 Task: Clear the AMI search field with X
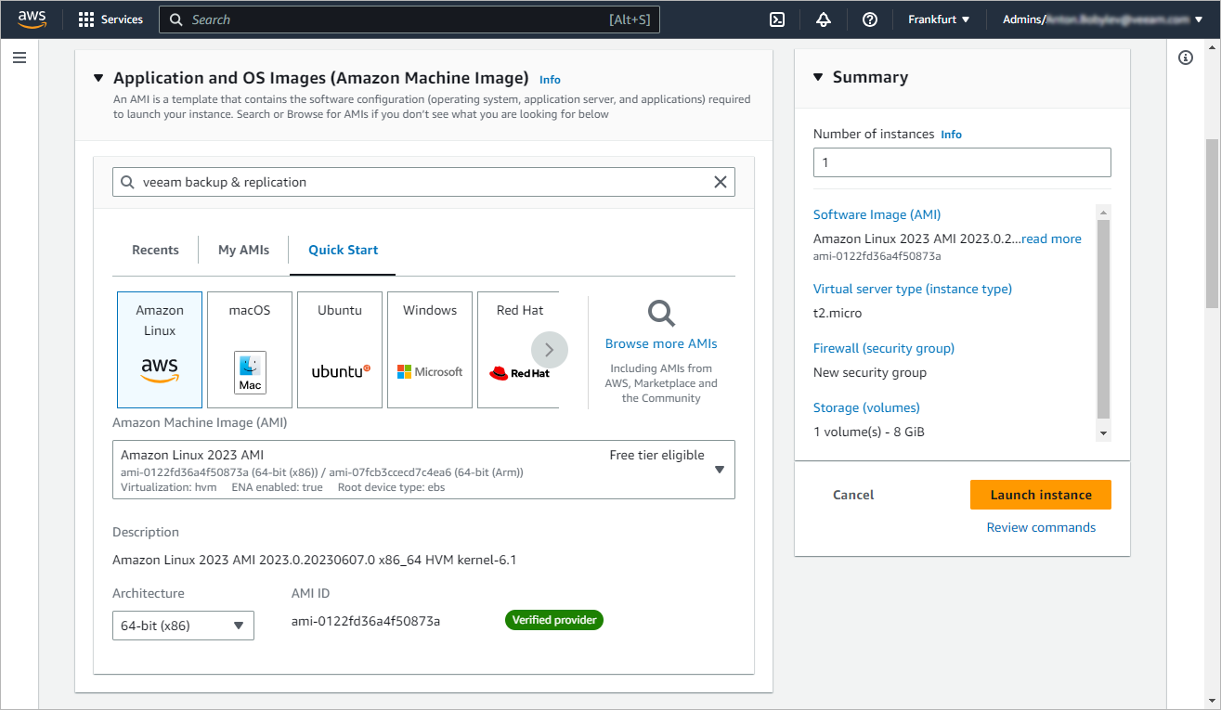[720, 182]
